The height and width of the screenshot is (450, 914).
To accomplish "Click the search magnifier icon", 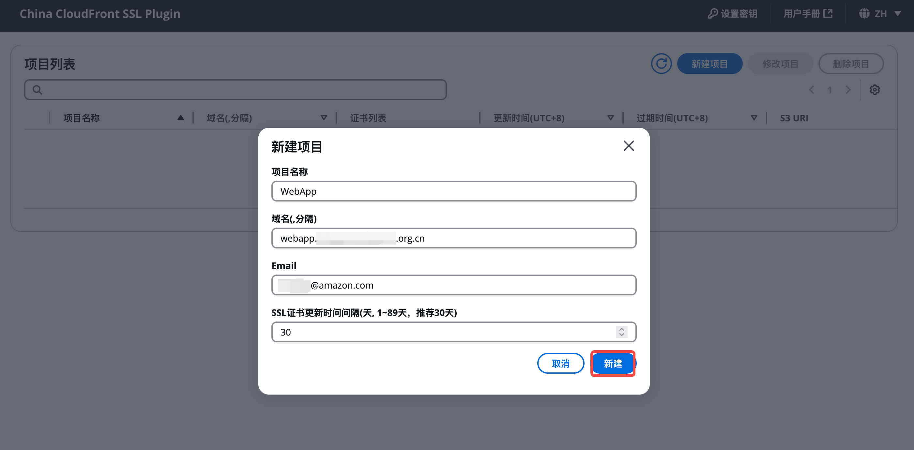I will coord(37,90).
